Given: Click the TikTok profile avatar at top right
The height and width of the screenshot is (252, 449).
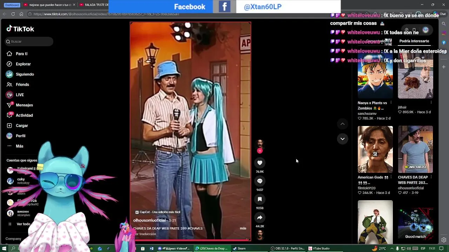Looking at the screenshot, I should [x=425, y=30].
